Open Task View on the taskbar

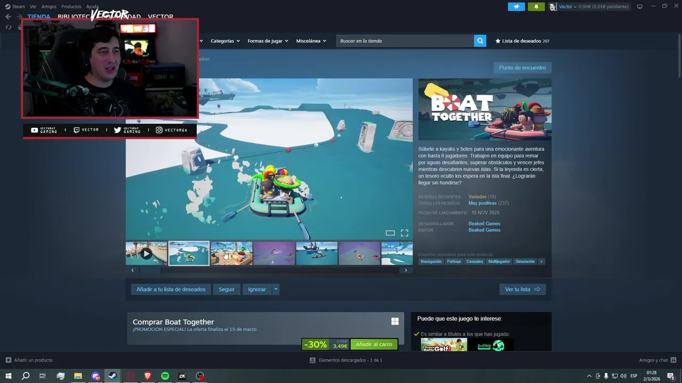[x=43, y=376]
